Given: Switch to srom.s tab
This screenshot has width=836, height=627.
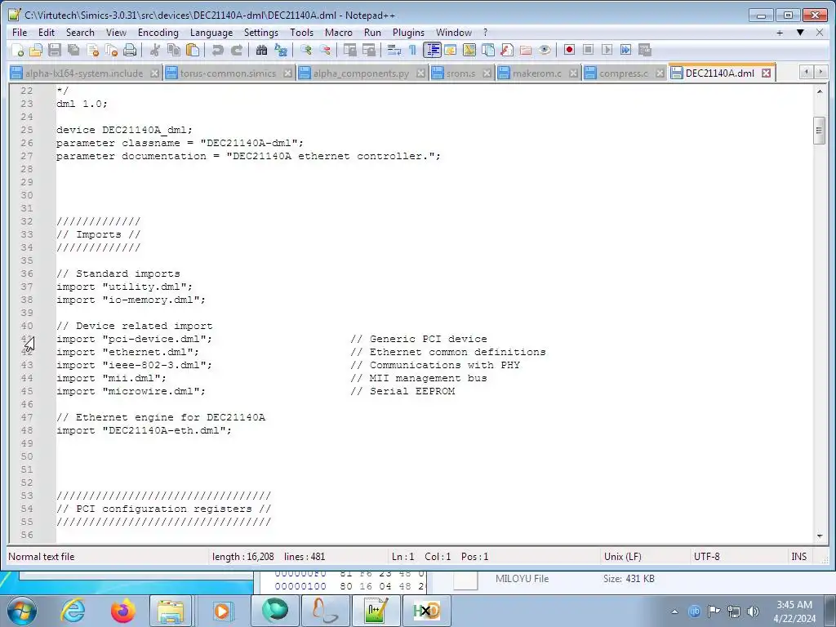Looking at the screenshot, I should click(460, 73).
